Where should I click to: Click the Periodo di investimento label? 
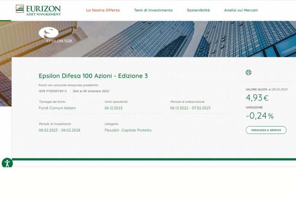(55, 124)
